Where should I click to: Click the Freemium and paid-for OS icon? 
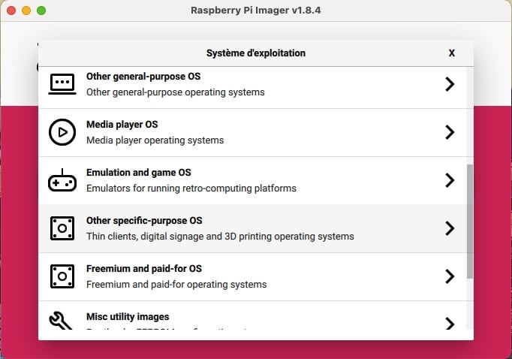point(62,276)
